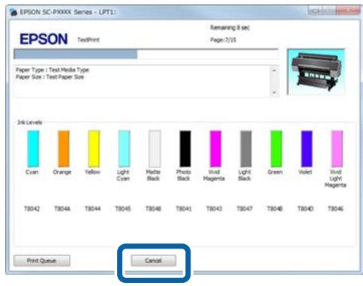
Task: Click the Yellow ink label
Action: point(92,172)
